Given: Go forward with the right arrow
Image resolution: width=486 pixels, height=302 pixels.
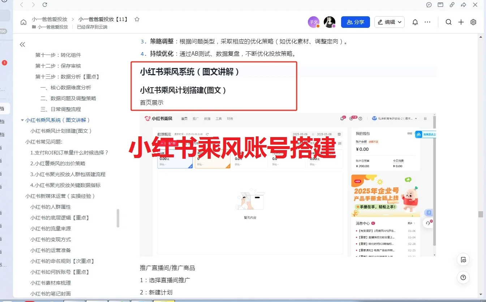Looking at the screenshot, I should click(33, 5).
